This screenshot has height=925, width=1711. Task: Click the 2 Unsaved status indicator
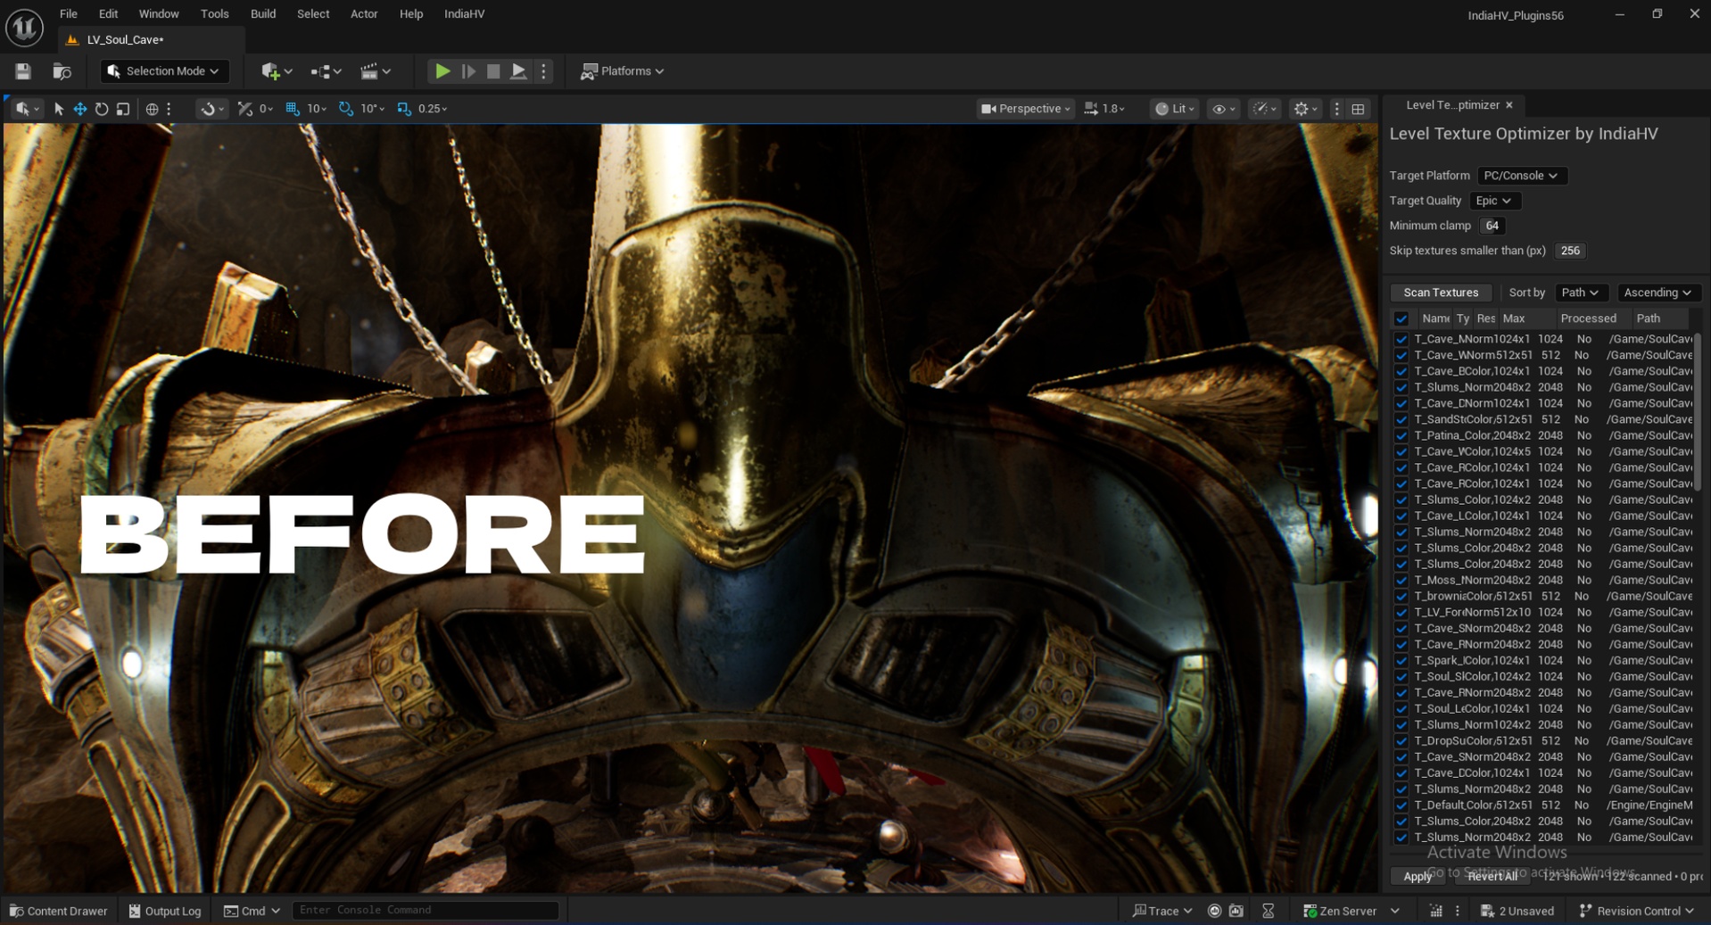[1517, 911]
